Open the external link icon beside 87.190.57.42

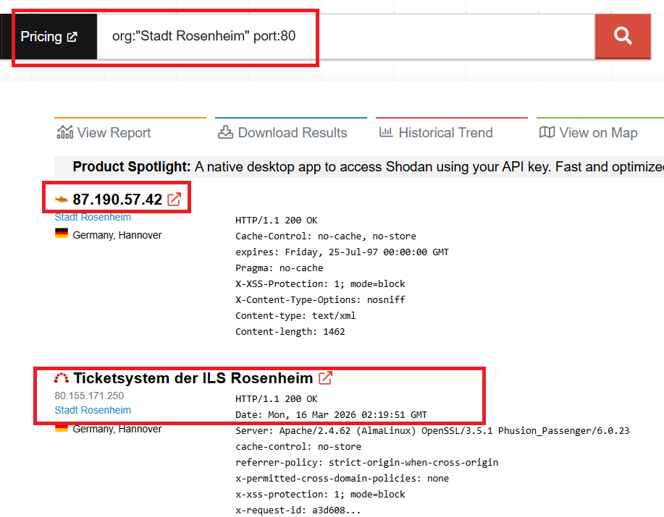click(x=174, y=200)
